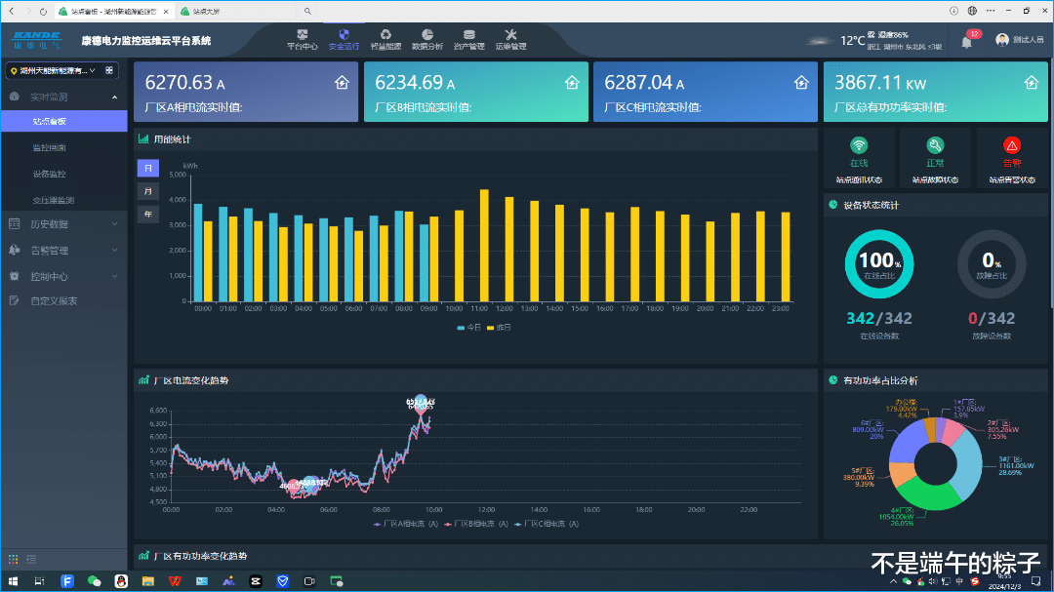Click the house icon on B相电流 card

tap(572, 83)
